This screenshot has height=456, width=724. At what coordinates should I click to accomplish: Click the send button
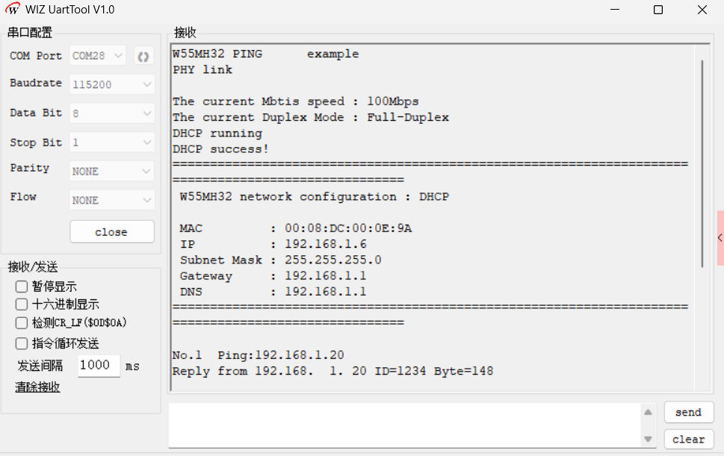click(x=688, y=412)
